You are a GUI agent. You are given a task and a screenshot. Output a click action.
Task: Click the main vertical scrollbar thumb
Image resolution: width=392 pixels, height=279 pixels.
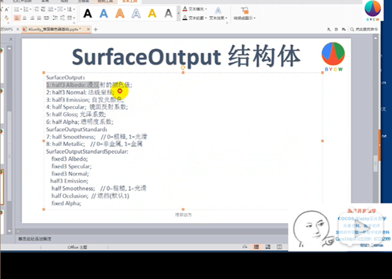coord(376,164)
